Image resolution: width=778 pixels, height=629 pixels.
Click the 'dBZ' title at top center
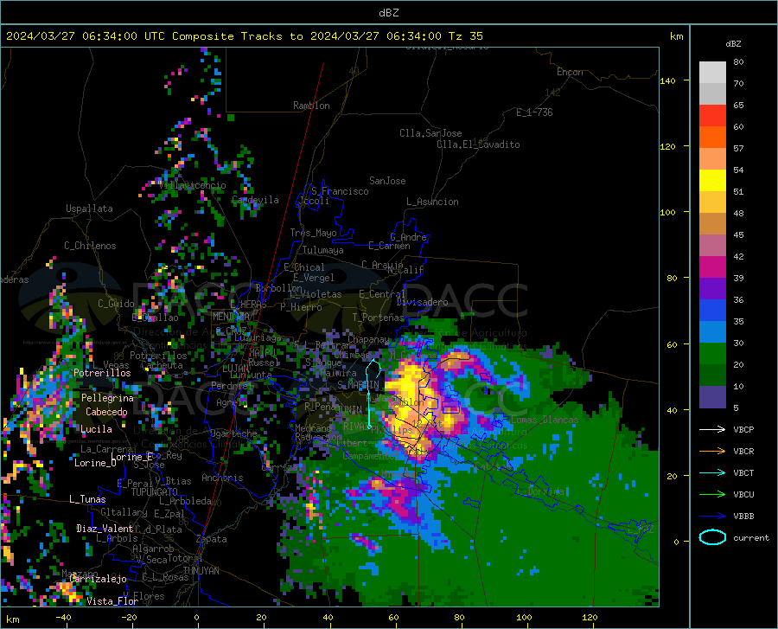point(388,13)
